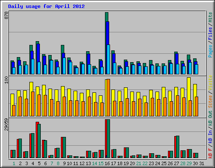
Task: Click the green kB Out bar for day 16
Action: point(108,139)
